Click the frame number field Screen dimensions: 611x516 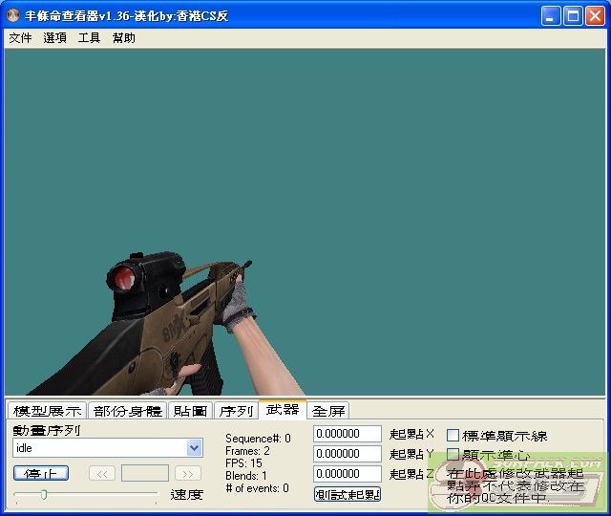pos(145,473)
